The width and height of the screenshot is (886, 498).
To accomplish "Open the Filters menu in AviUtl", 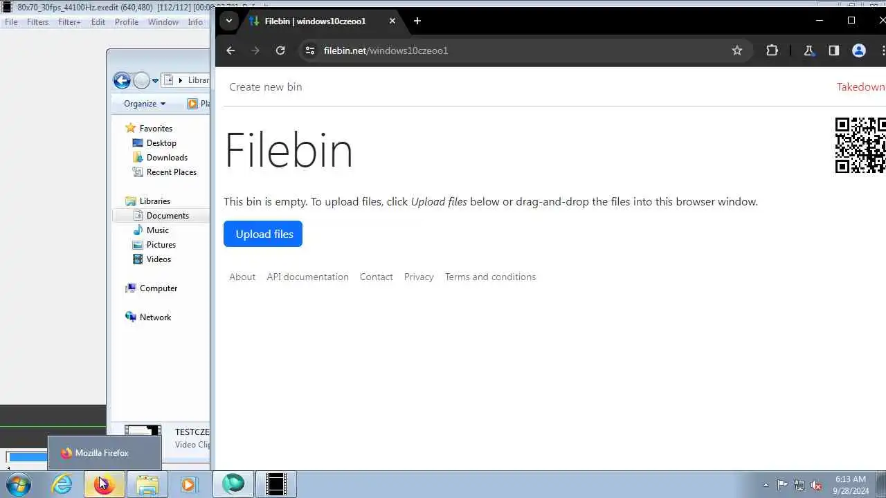I will coord(38,22).
